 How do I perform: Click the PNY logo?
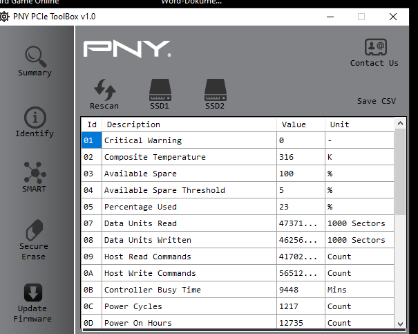pyautogui.click(x=127, y=49)
